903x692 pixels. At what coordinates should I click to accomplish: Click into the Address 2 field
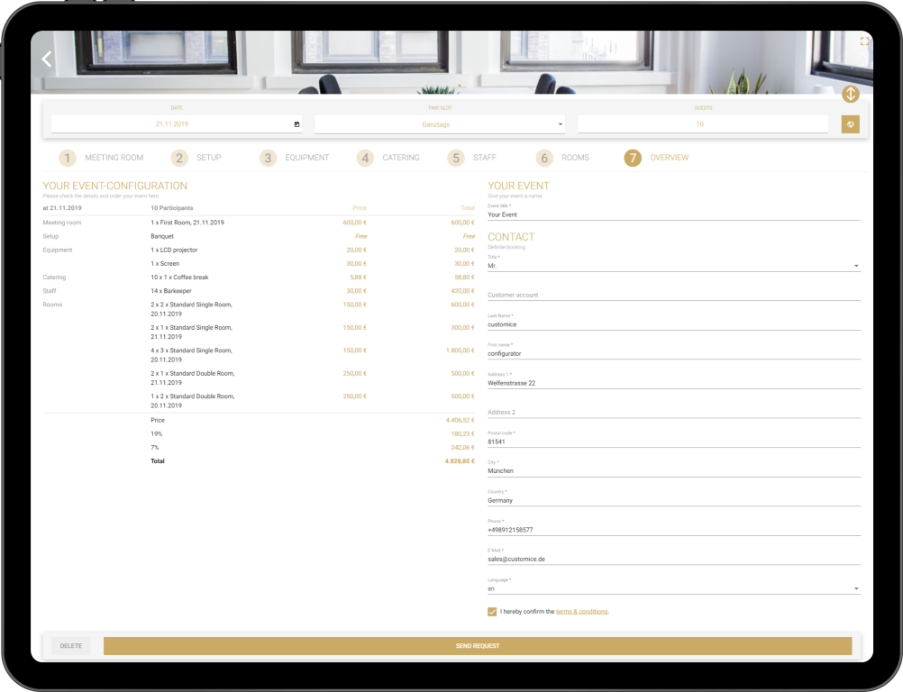click(674, 413)
